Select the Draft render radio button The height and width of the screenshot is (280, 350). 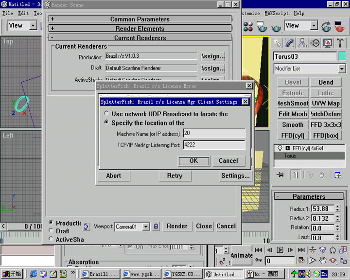(51, 230)
